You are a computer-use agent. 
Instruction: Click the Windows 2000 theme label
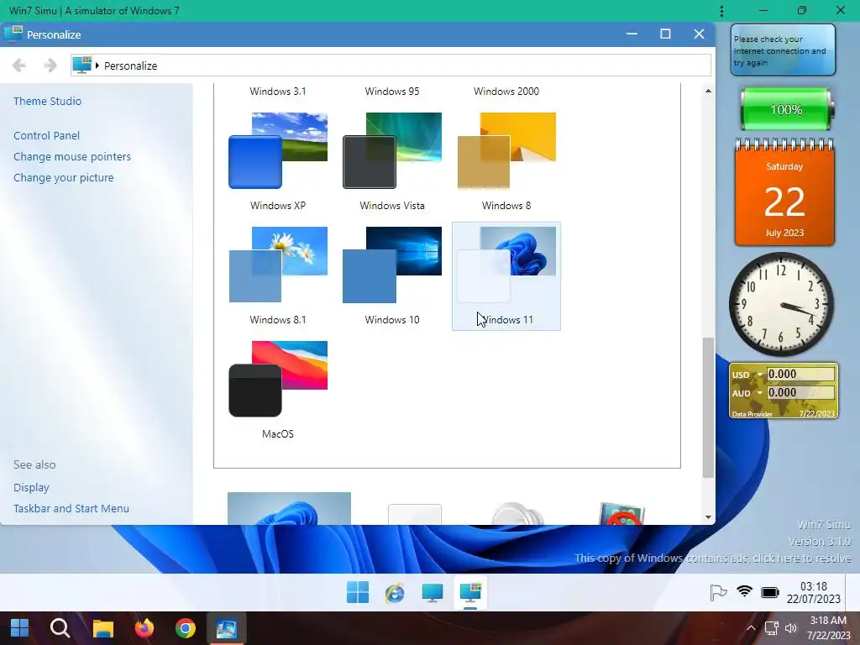506,92
